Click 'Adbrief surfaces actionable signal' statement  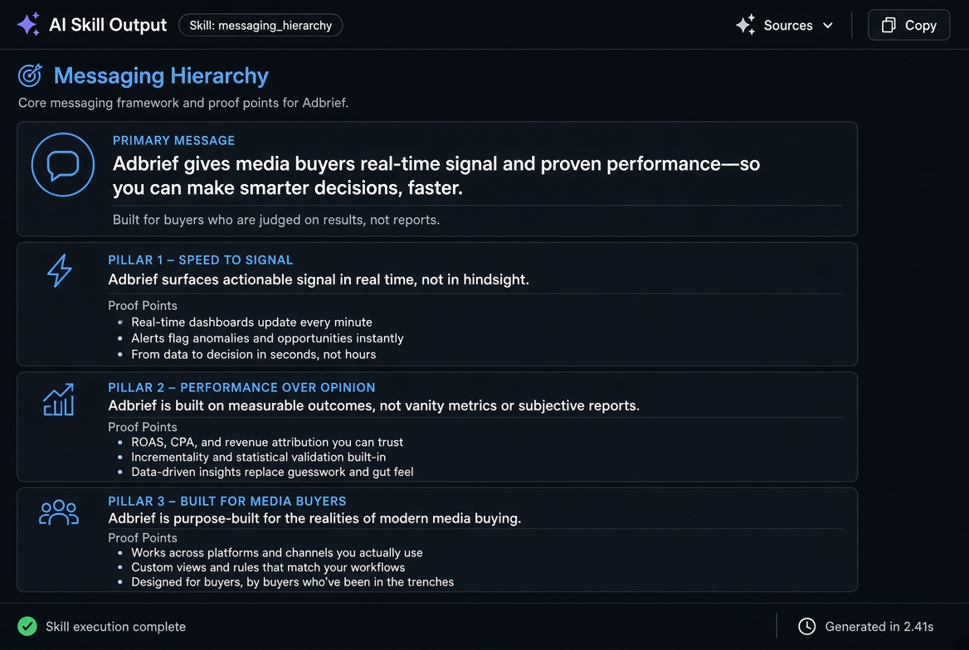319,280
